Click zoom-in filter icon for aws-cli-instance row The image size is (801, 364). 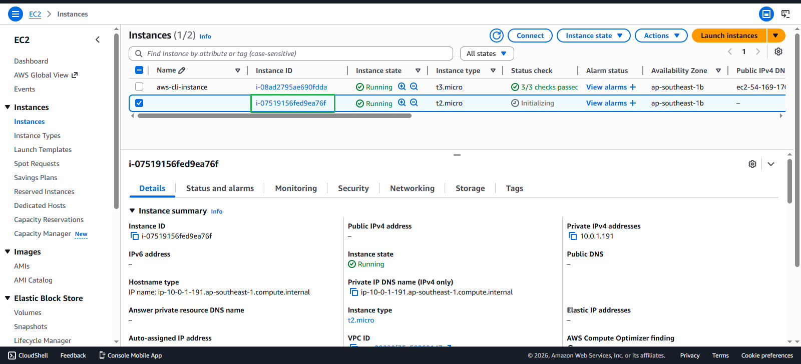402,86
